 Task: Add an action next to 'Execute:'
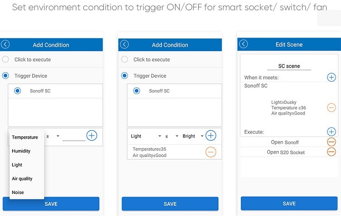tap(331, 132)
